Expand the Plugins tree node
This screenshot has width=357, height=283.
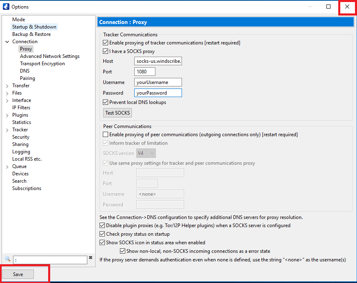(7, 115)
